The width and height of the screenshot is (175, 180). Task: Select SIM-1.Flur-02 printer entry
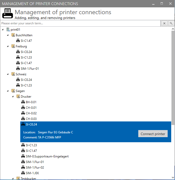tap(35, 168)
